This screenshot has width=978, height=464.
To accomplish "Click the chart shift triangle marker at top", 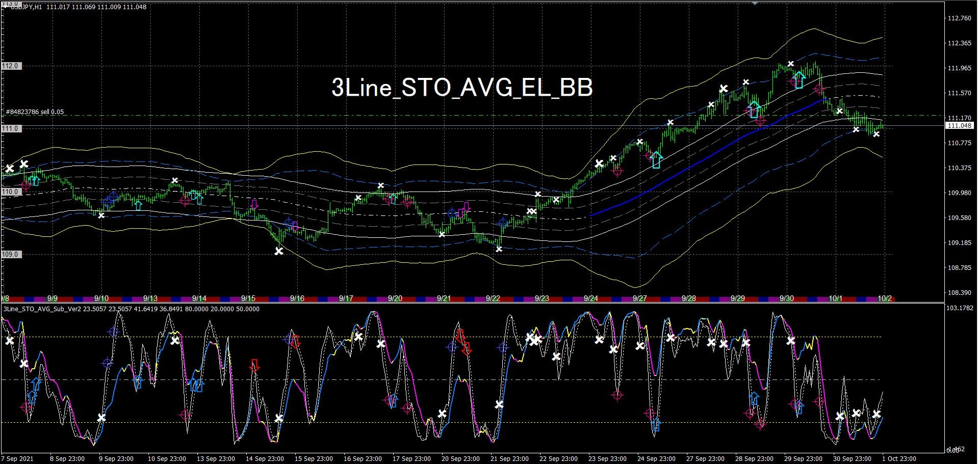I will (x=755, y=3).
